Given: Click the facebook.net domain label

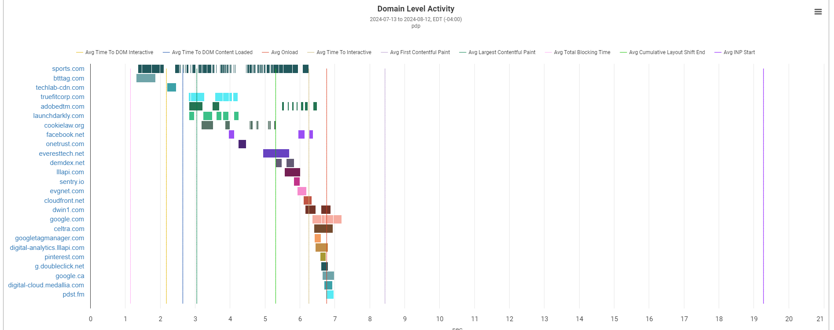Looking at the screenshot, I should pyautogui.click(x=65, y=135).
